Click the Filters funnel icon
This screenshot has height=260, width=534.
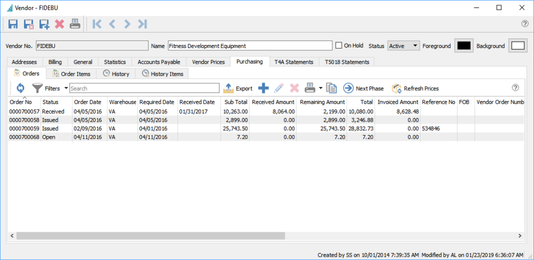37,89
